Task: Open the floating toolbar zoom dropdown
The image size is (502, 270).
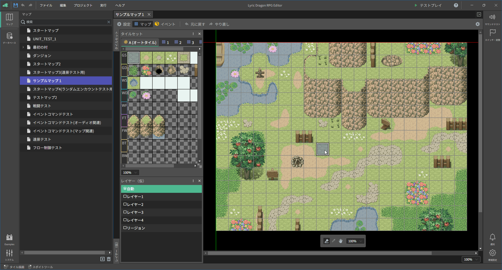Action: pos(355,241)
